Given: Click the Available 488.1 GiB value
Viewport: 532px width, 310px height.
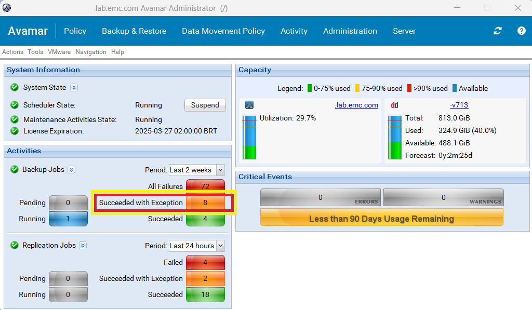Looking at the screenshot, I should pyautogui.click(x=454, y=143).
